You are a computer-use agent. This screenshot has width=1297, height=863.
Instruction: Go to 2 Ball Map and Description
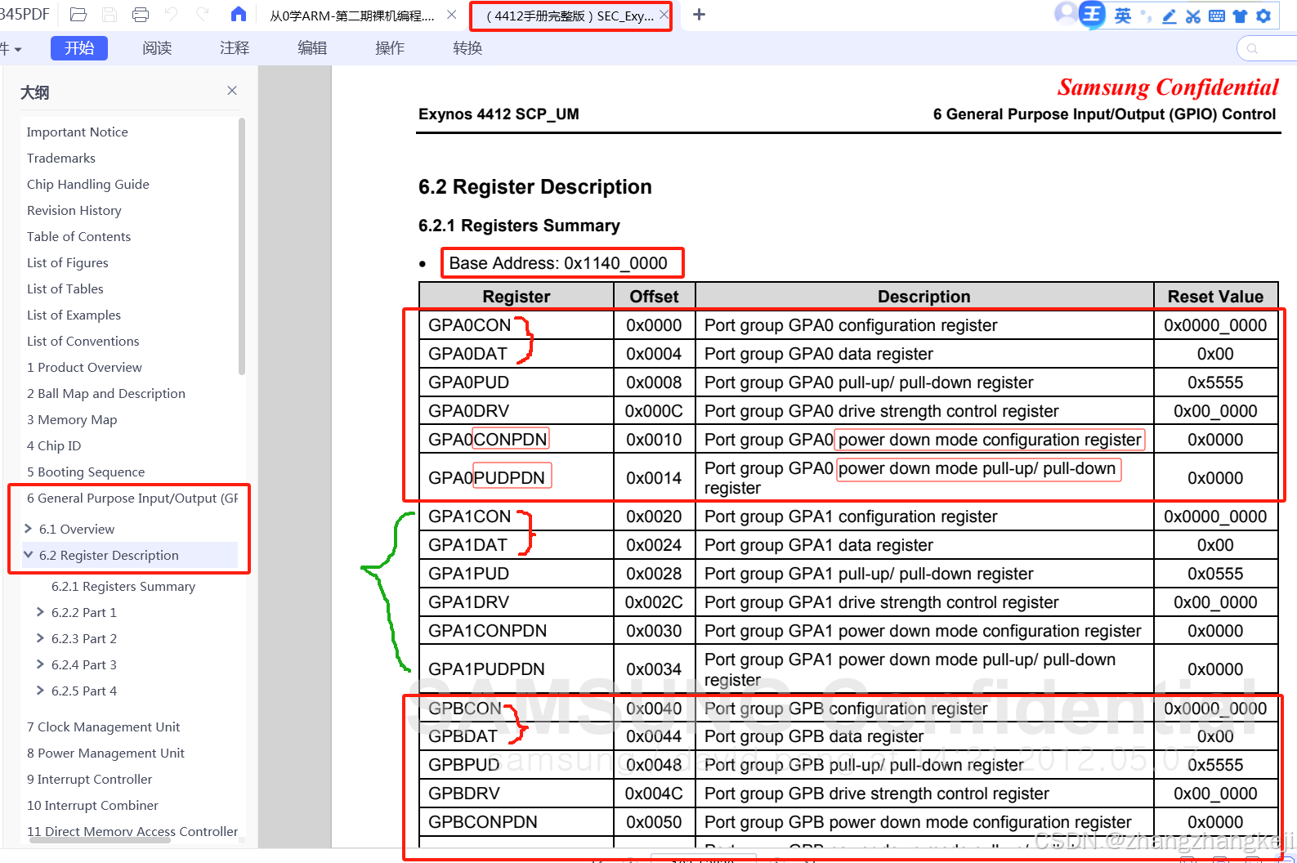[x=106, y=393]
